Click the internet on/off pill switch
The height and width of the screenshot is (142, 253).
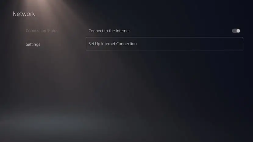pyautogui.click(x=236, y=31)
